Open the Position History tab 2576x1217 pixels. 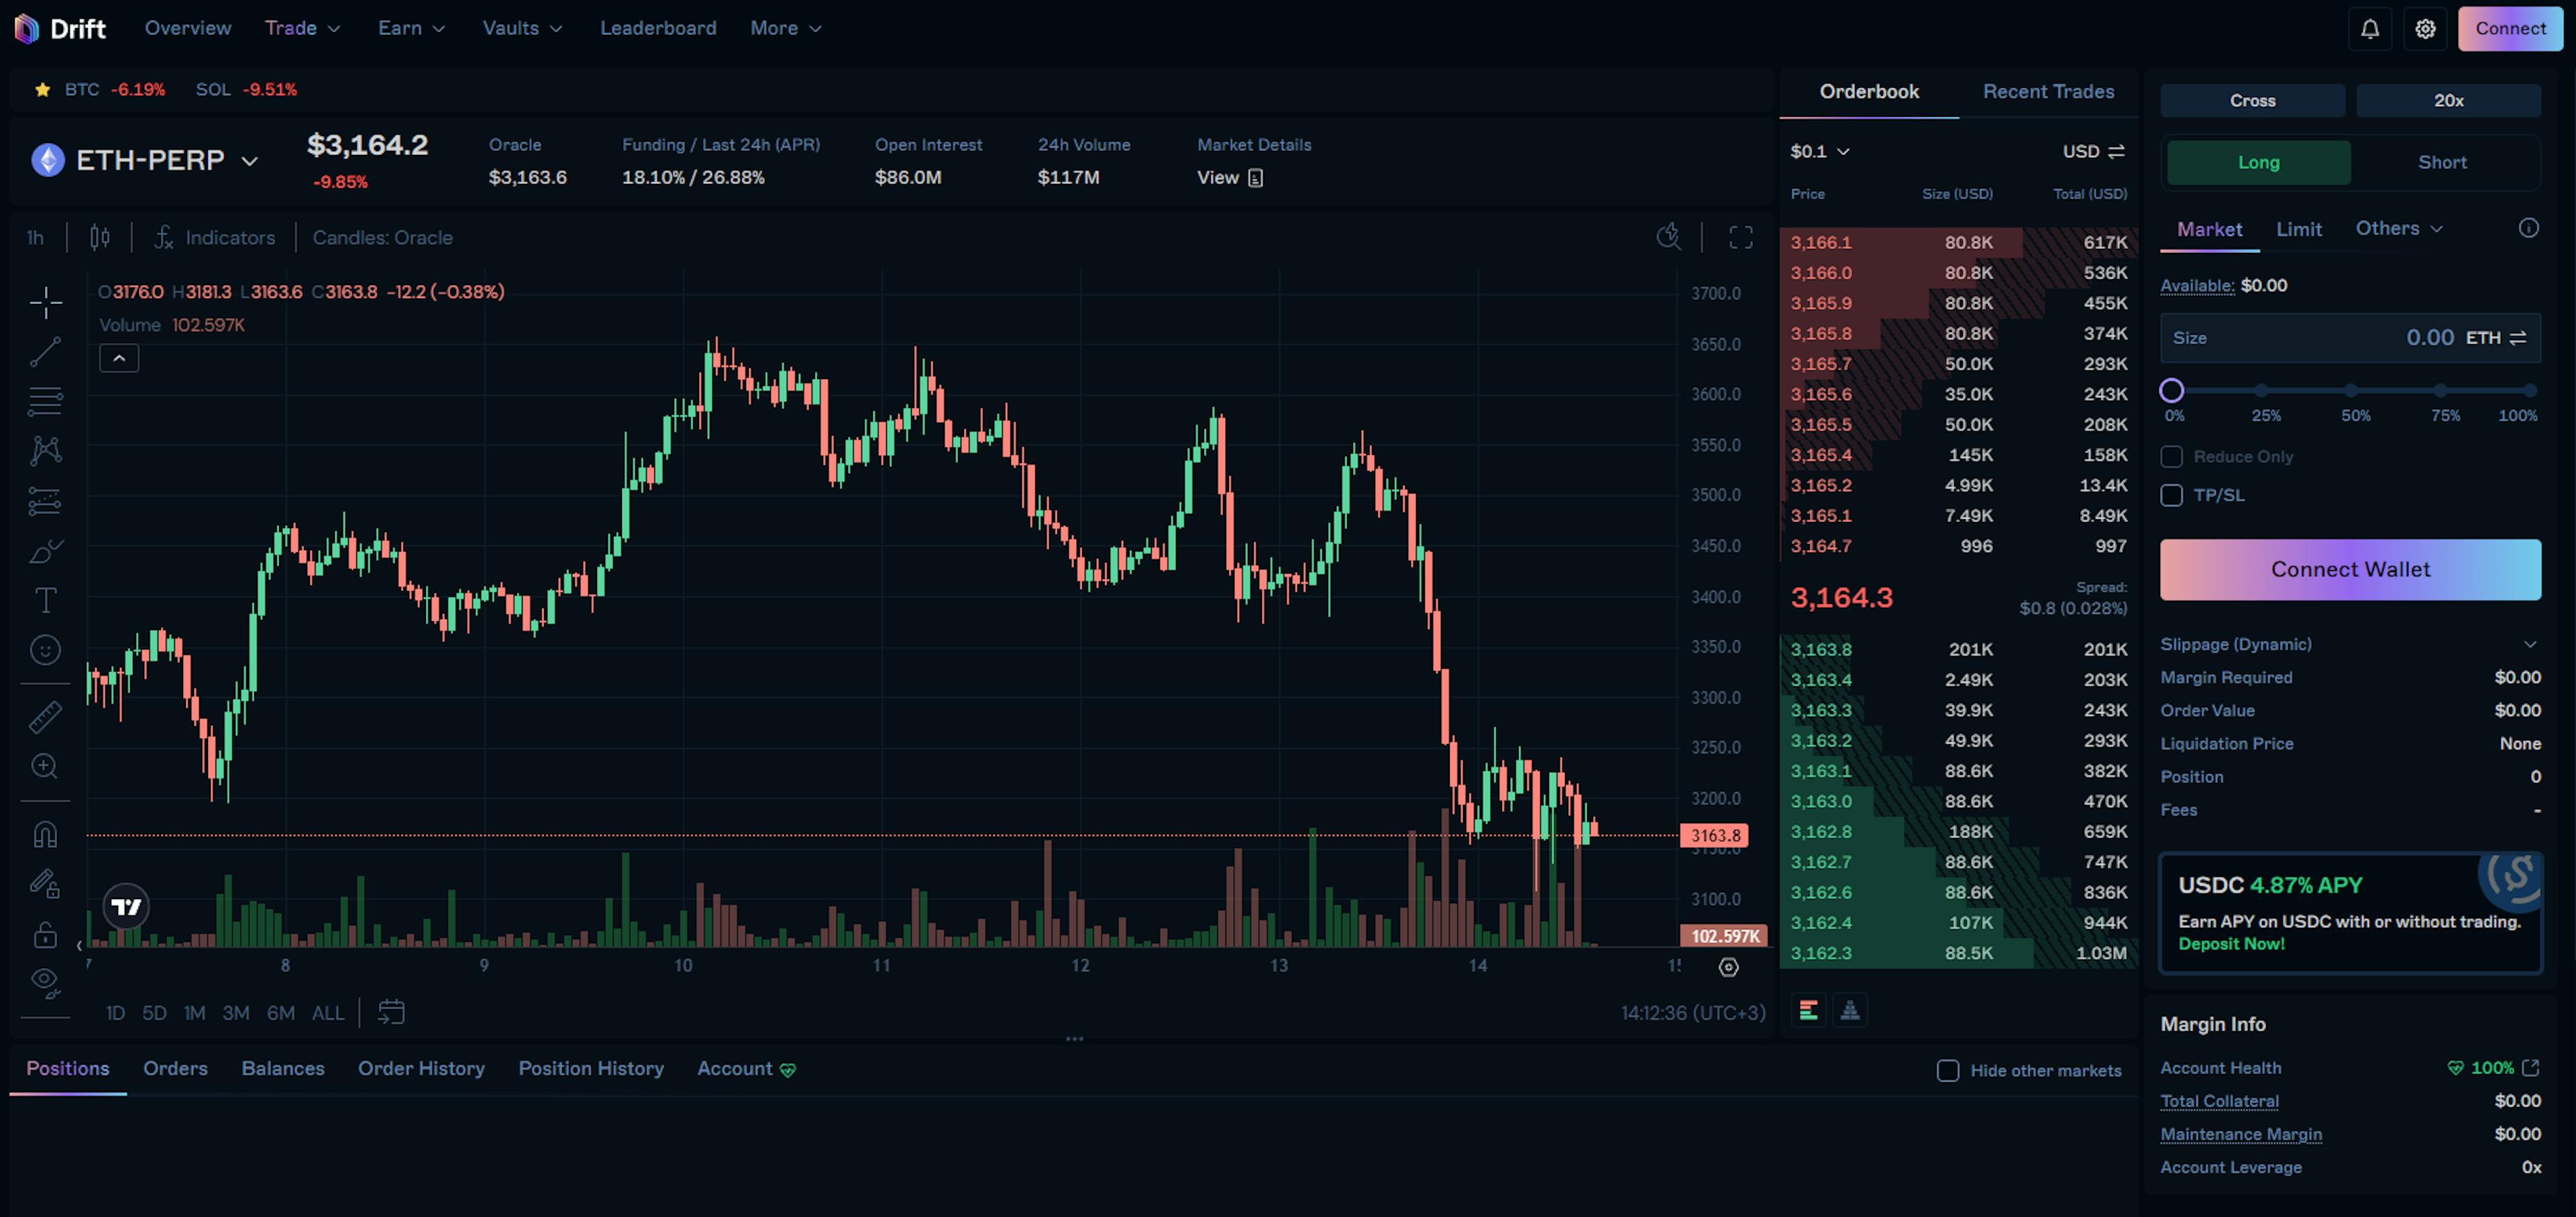(x=591, y=1068)
